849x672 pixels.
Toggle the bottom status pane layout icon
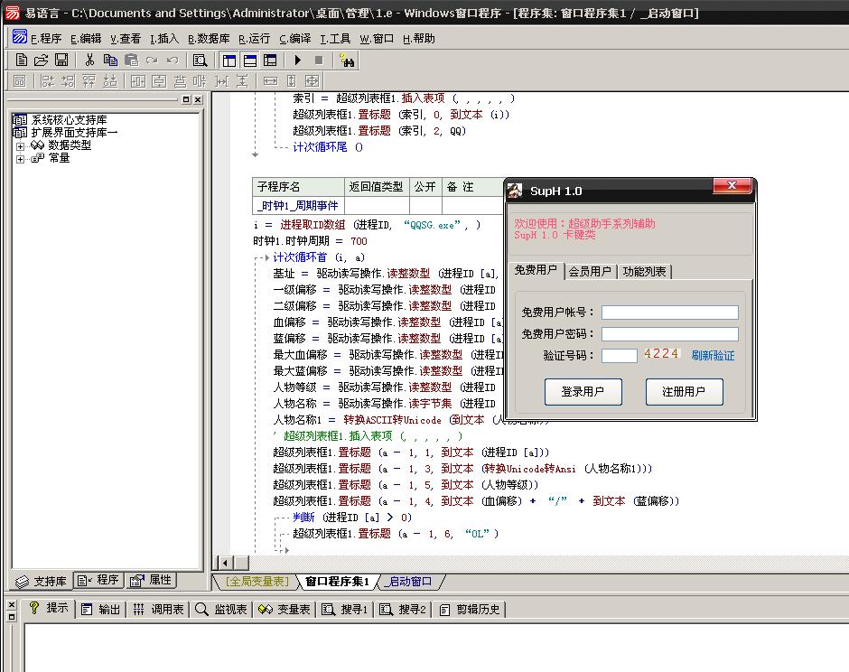[249, 61]
